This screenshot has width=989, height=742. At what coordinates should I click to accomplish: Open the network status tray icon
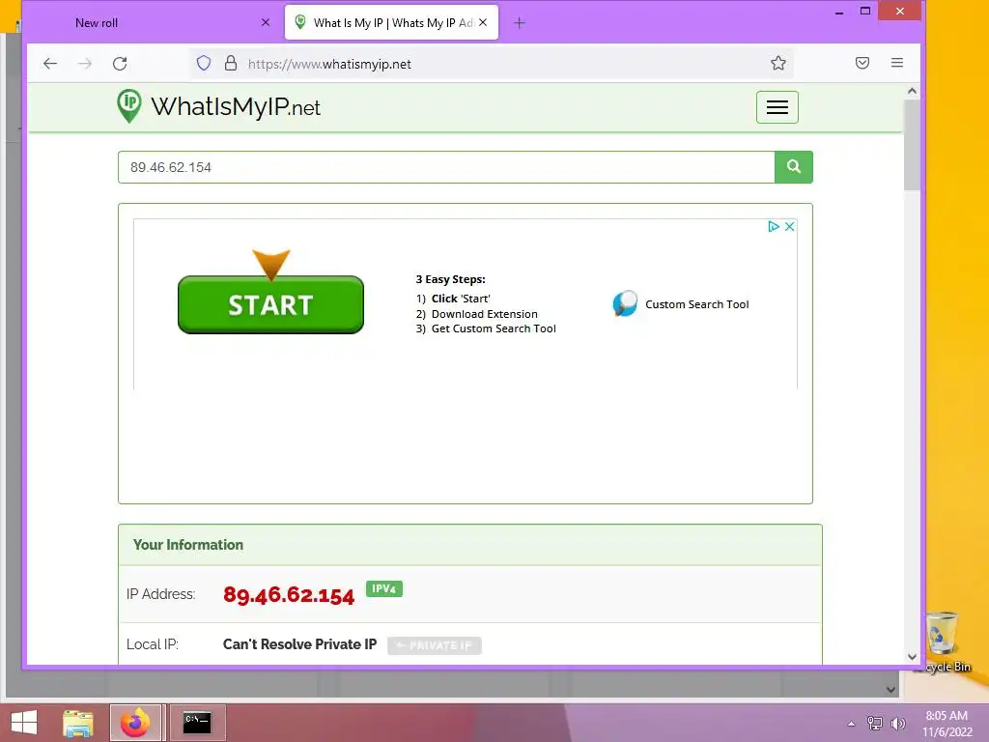(x=875, y=723)
